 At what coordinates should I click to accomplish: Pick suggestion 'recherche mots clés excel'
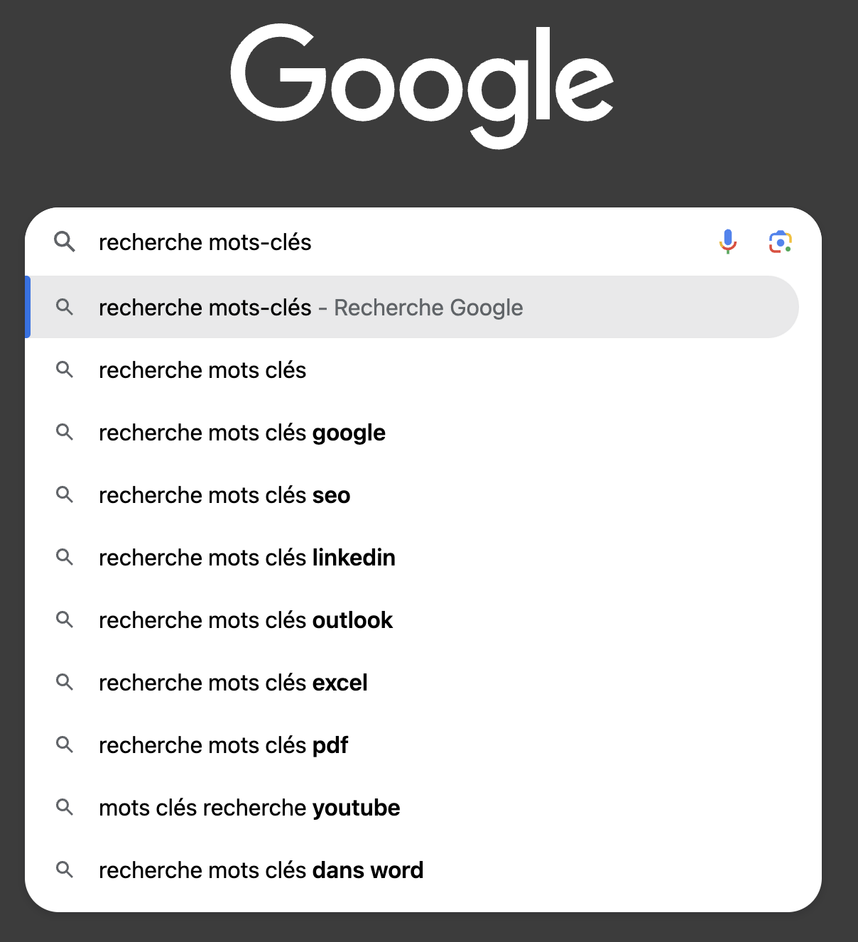click(x=412, y=682)
